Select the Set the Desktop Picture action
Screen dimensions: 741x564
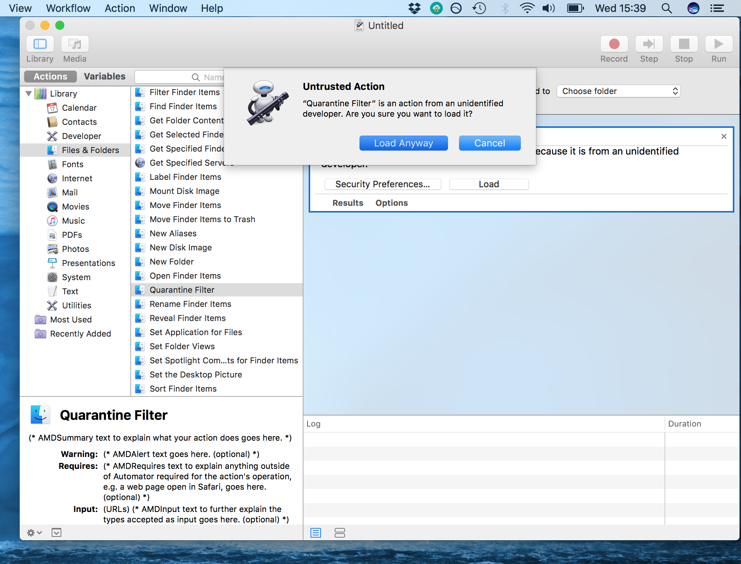click(x=217, y=375)
